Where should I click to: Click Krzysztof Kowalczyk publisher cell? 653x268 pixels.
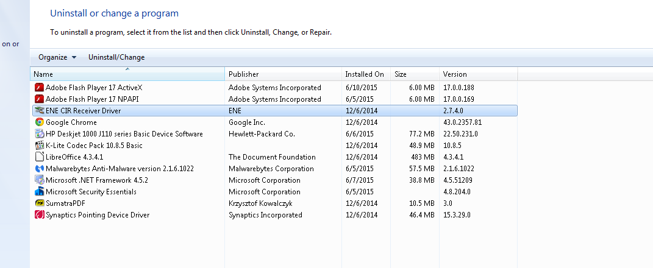pyautogui.click(x=261, y=203)
